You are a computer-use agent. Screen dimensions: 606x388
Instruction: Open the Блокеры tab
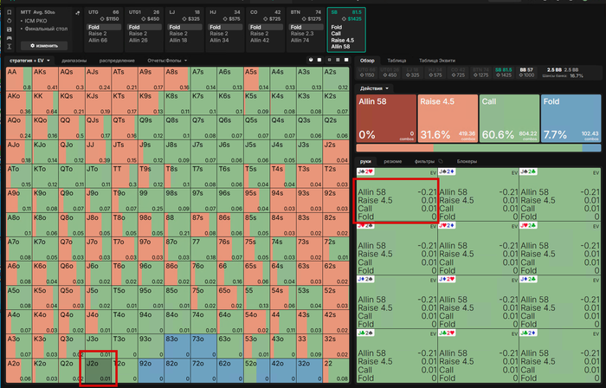[467, 161]
